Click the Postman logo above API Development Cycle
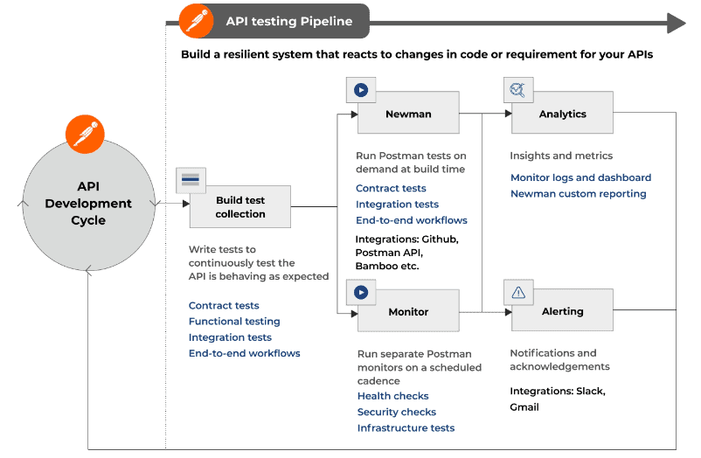 (85, 135)
